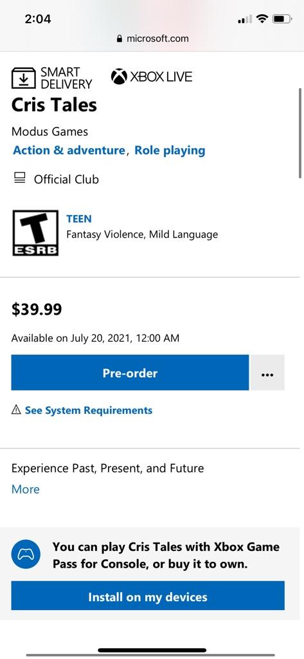Tap the Official Club text
The height and width of the screenshot is (659, 304).
click(x=66, y=180)
